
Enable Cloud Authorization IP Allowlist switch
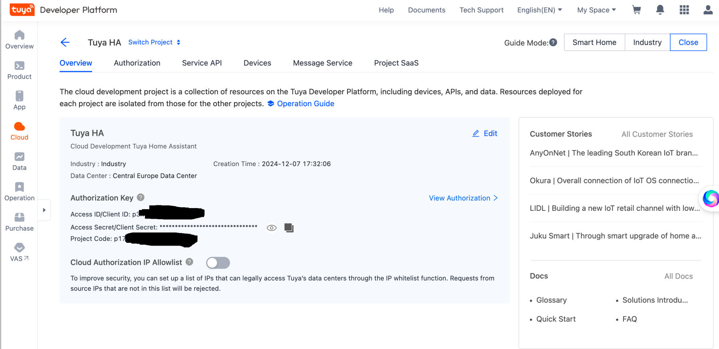(218, 263)
